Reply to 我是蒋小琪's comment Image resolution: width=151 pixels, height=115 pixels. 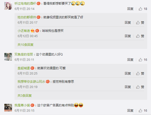(130, 111)
